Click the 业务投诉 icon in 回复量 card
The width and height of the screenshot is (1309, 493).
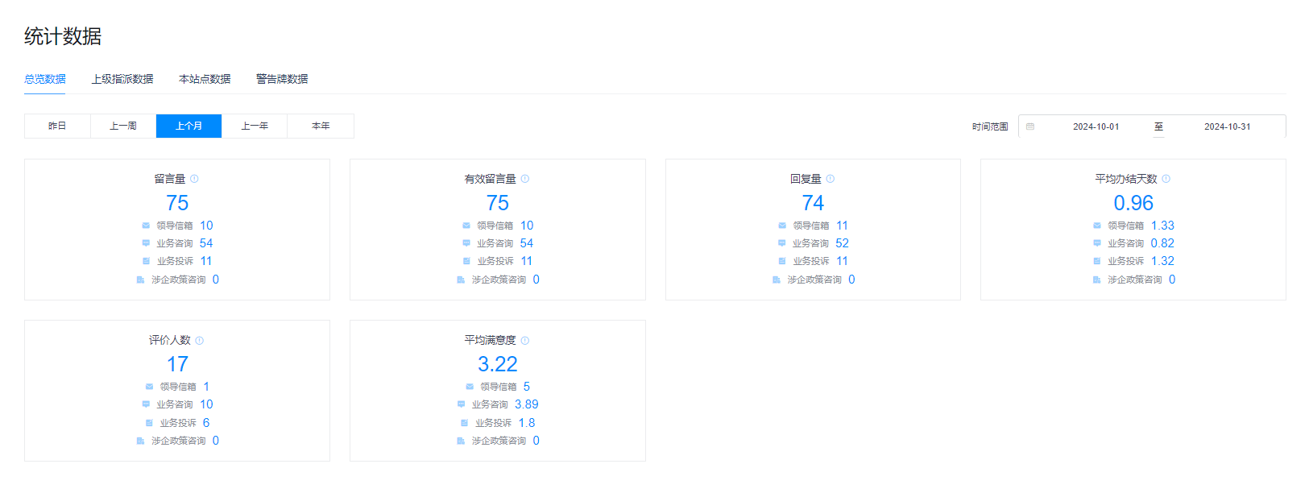(782, 261)
